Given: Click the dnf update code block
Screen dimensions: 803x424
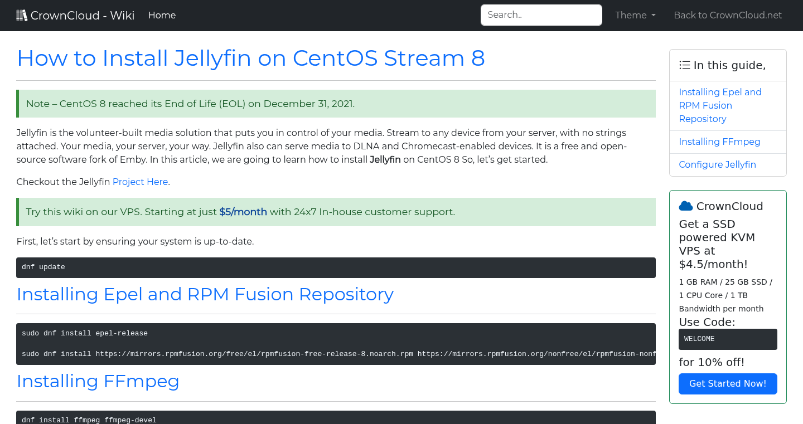Looking at the screenshot, I should click(336, 267).
